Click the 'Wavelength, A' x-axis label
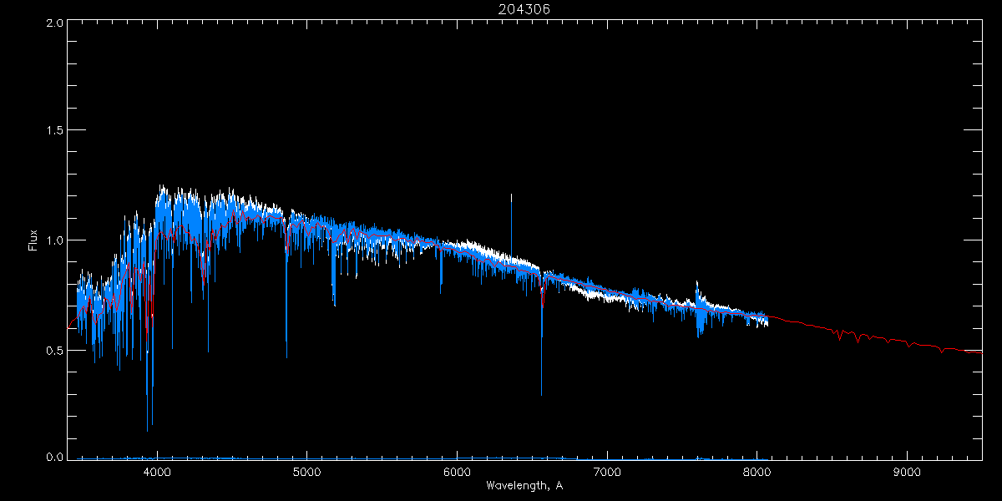 (524, 485)
